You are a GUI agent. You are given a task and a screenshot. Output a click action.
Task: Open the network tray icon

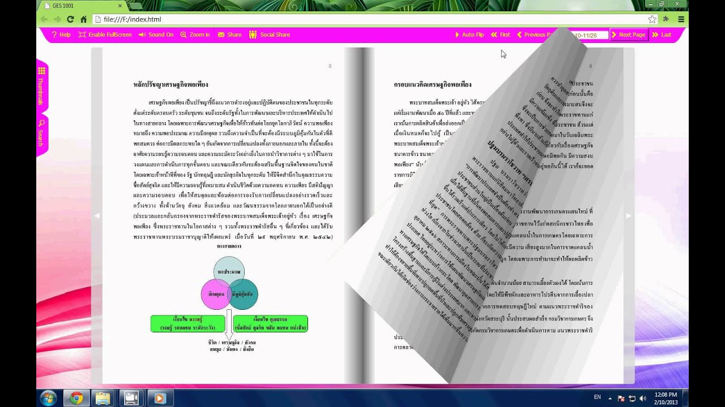tap(632, 398)
